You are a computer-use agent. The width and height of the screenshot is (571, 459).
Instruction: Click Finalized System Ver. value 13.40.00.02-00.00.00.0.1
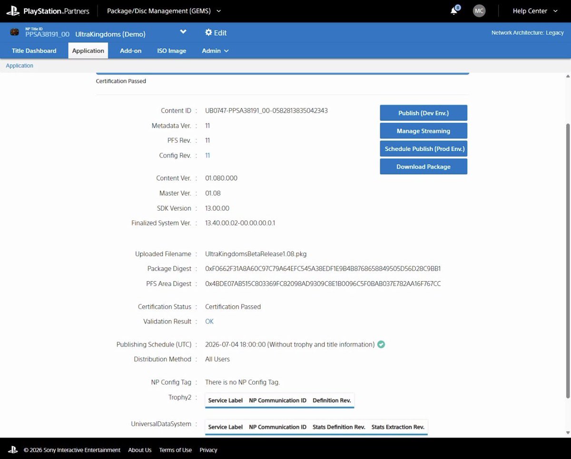[x=240, y=223]
